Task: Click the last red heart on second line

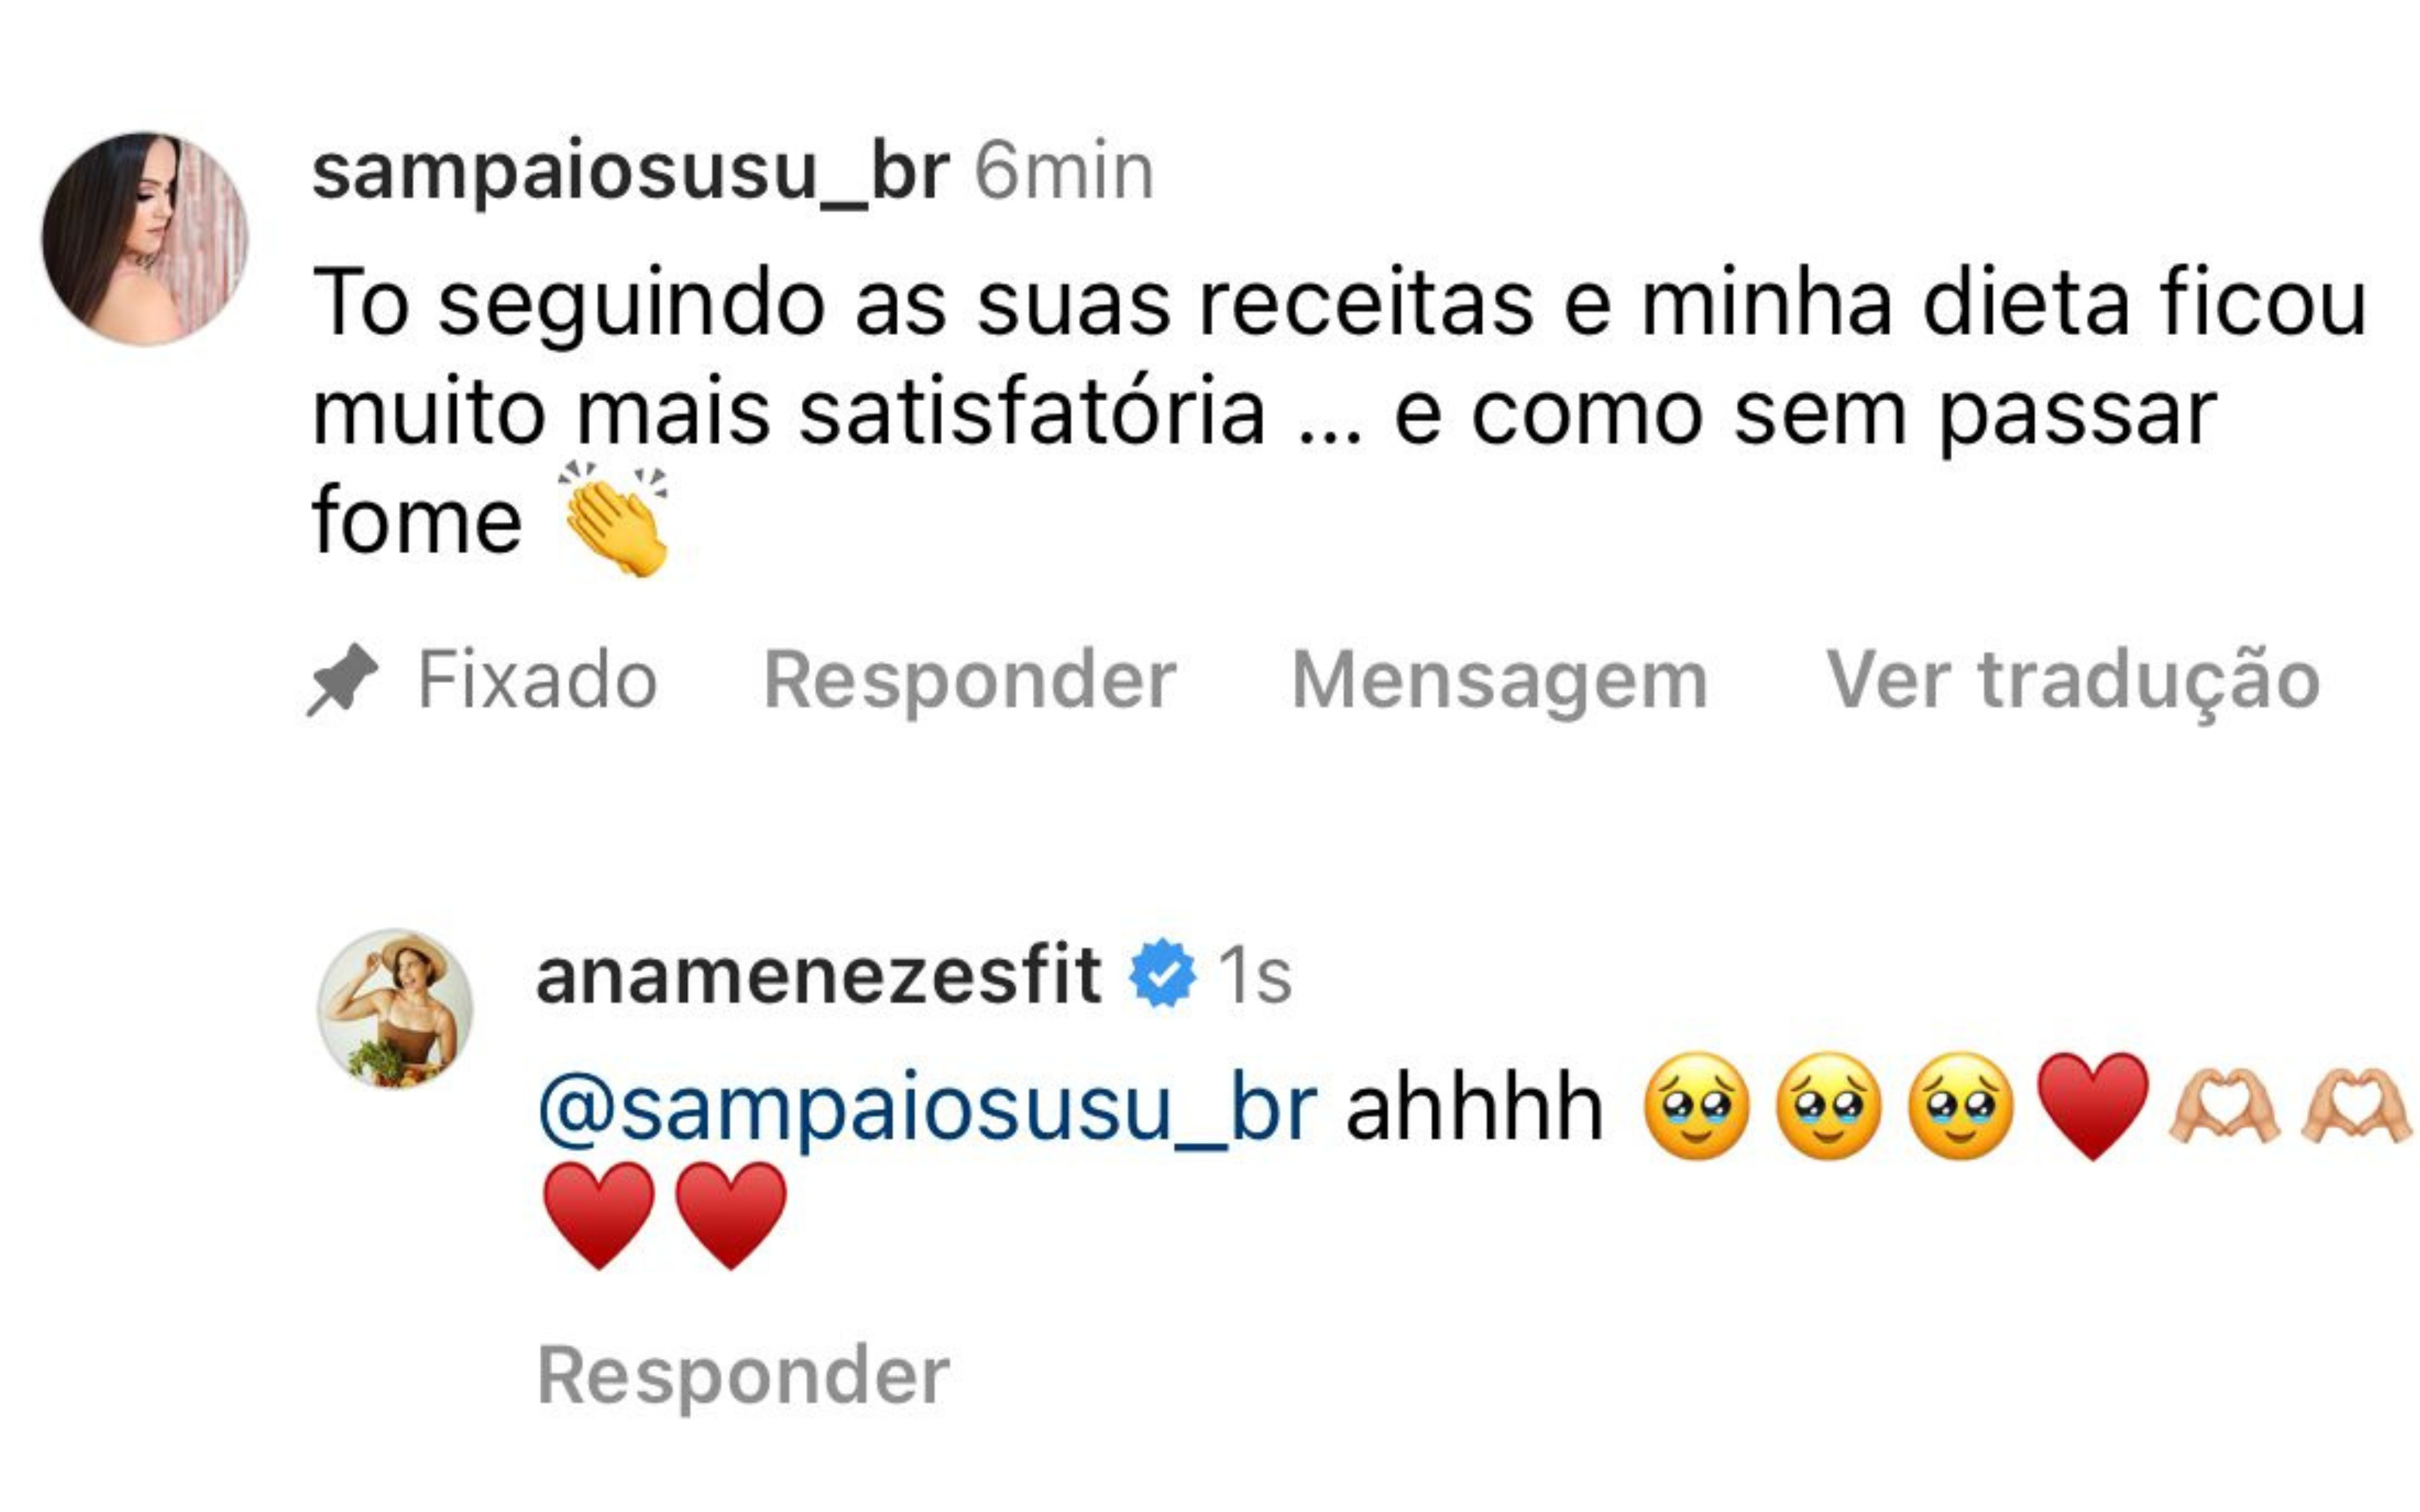Action: coord(731,1216)
